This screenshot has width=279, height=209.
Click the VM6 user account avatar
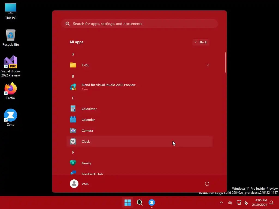pyautogui.click(x=74, y=184)
